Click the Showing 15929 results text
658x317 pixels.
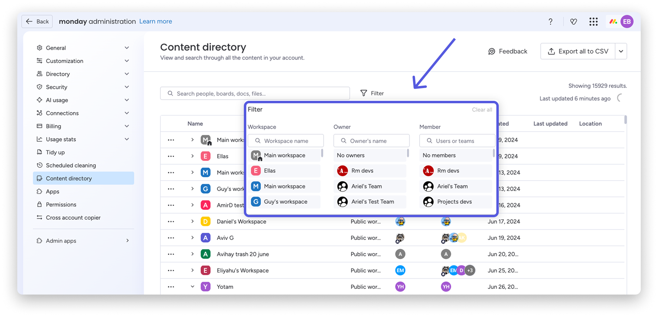[598, 86]
